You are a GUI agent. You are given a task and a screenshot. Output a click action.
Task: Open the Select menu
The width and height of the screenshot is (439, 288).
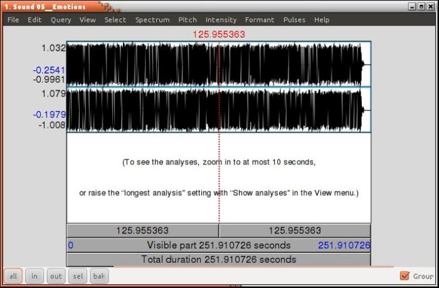(x=115, y=20)
